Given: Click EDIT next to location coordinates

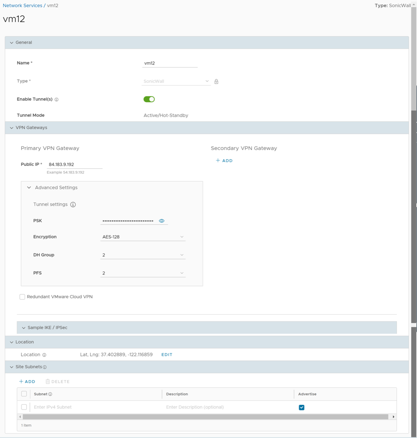Looking at the screenshot, I should pyautogui.click(x=167, y=355).
